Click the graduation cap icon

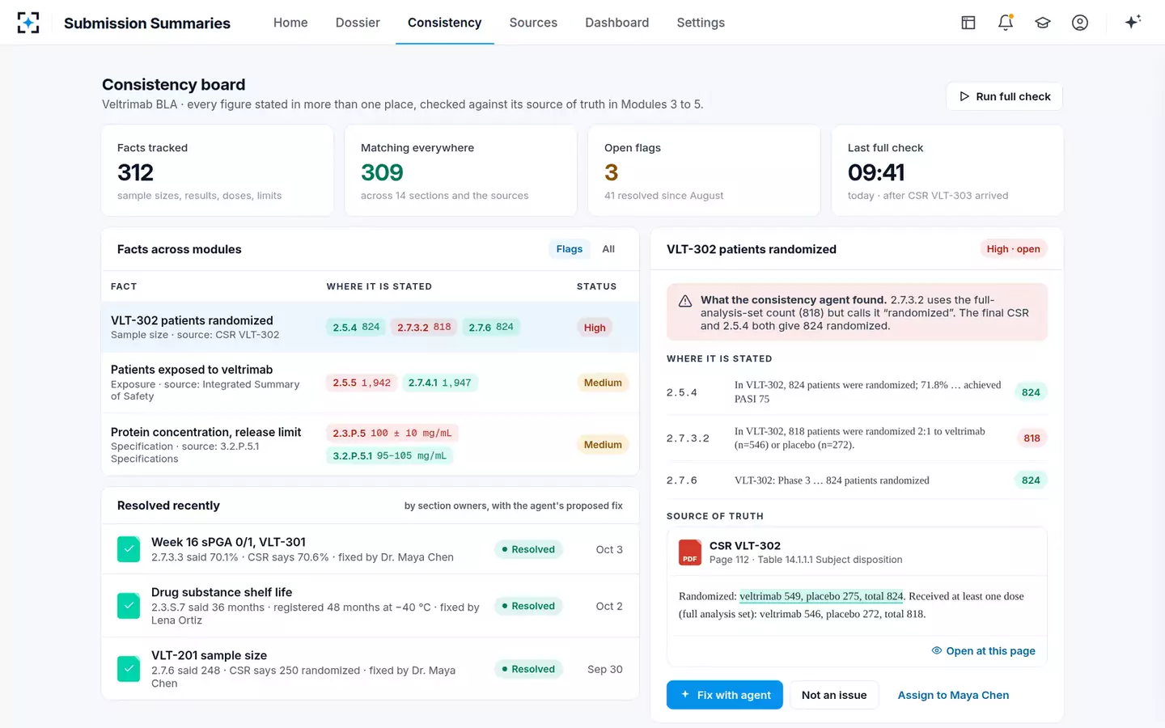coord(1043,23)
